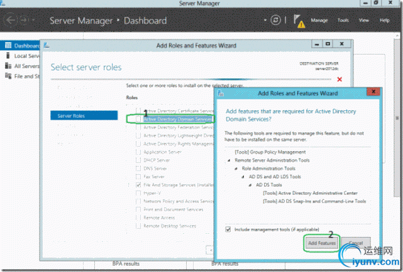Check Active Directory Lightweight Directory role
Screen dimensions: 403x272
138,135
